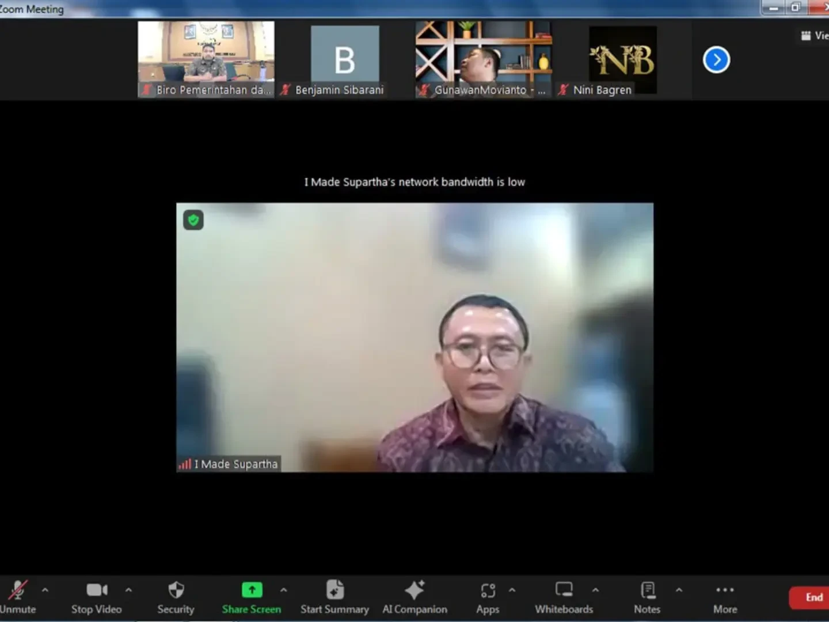Expand audio options next to Unmute

pos(45,590)
